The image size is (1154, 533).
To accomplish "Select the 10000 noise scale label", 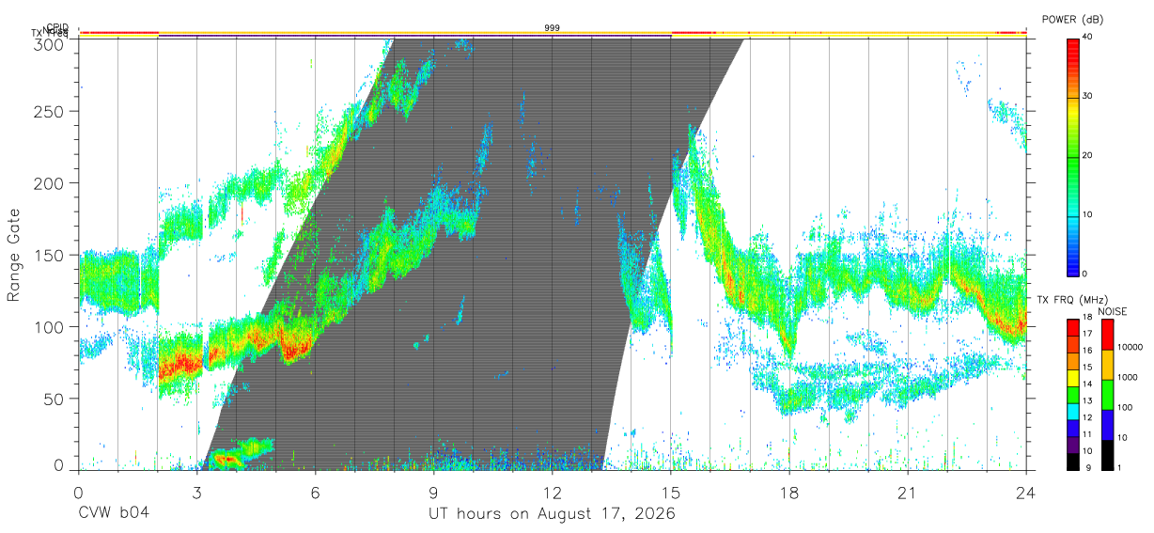I will [1129, 347].
